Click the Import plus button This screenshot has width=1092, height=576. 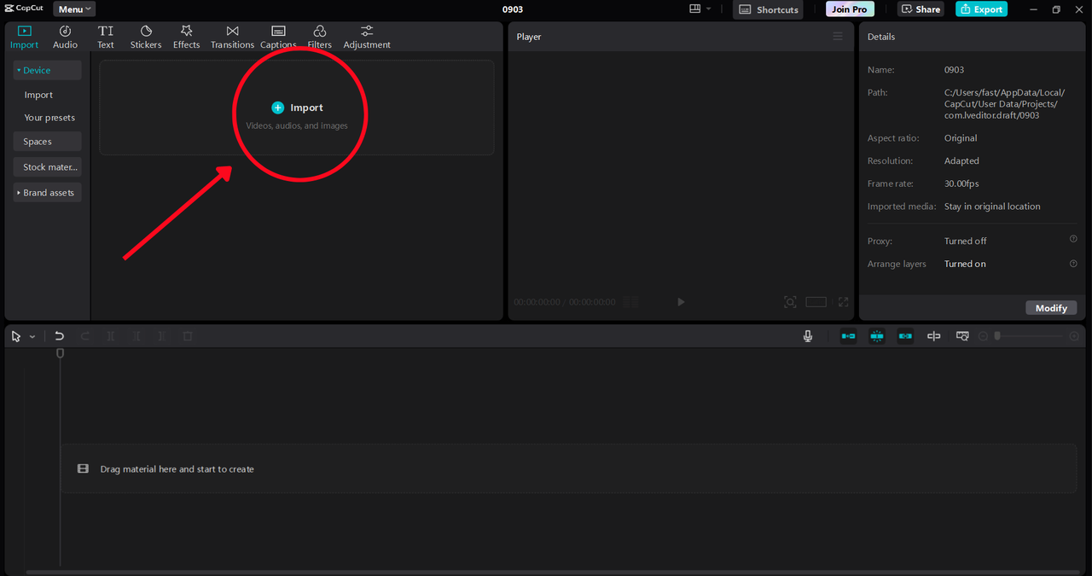(277, 108)
